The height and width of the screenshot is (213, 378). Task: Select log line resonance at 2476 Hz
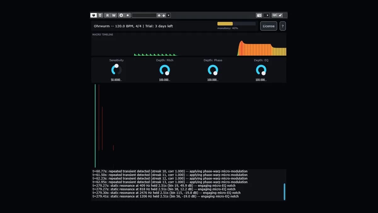click(167, 193)
